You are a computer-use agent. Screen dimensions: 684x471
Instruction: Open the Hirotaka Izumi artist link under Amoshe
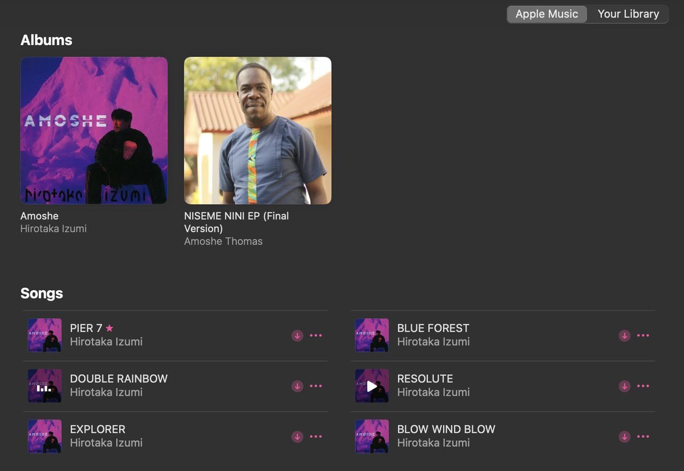(x=54, y=229)
